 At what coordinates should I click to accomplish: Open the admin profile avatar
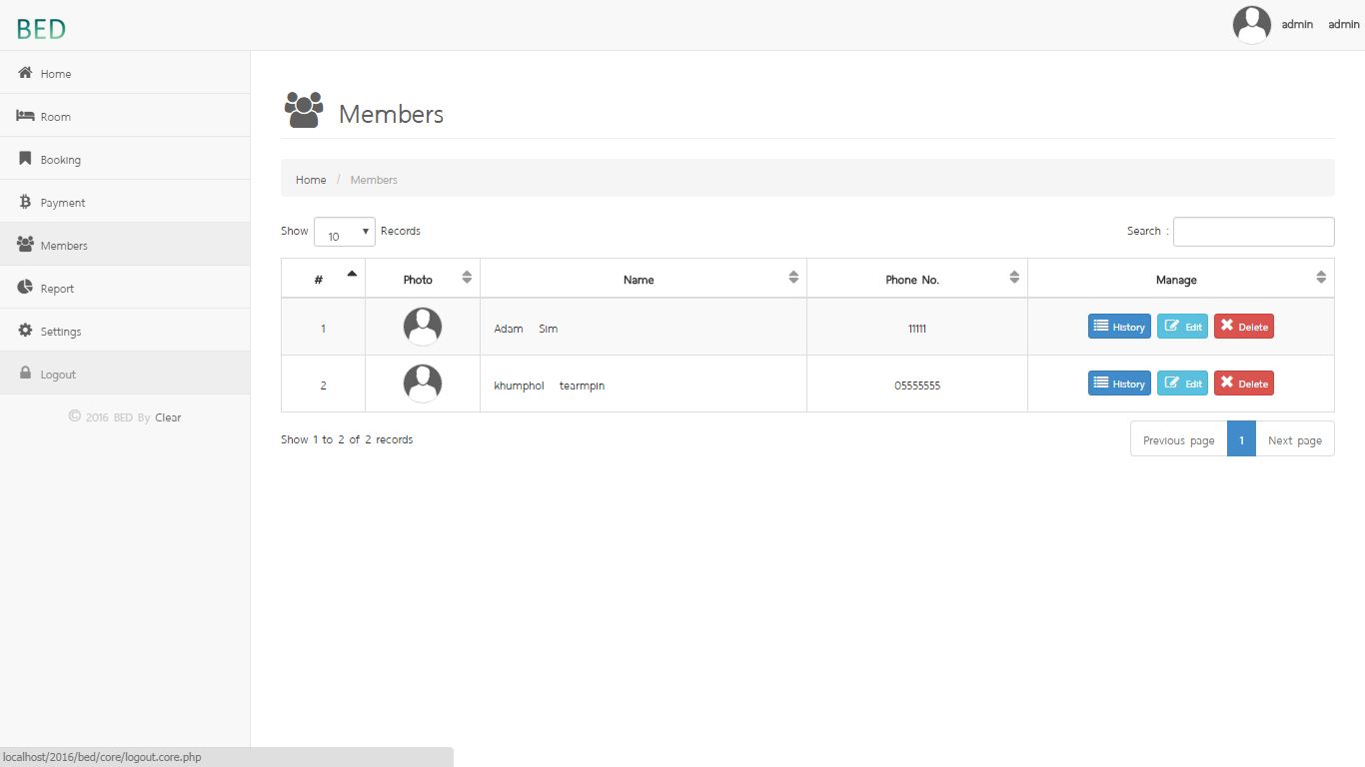tap(1252, 24)
